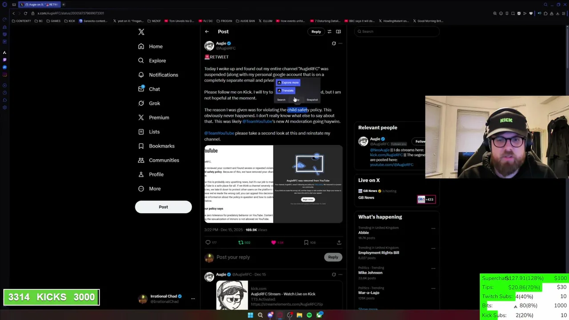The image size is (569, 320).
Task: Click the Reply button in post header
Action: click(x=316, y=32)
